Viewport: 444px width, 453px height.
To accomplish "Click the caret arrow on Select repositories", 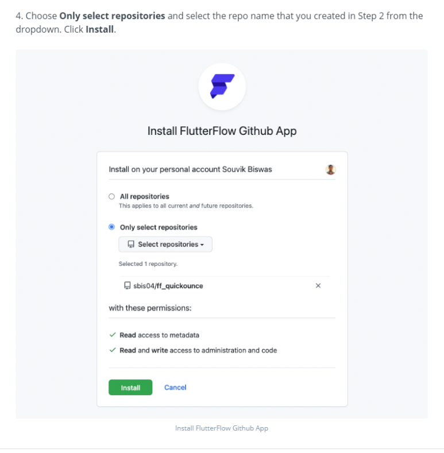I will point(202,245).
